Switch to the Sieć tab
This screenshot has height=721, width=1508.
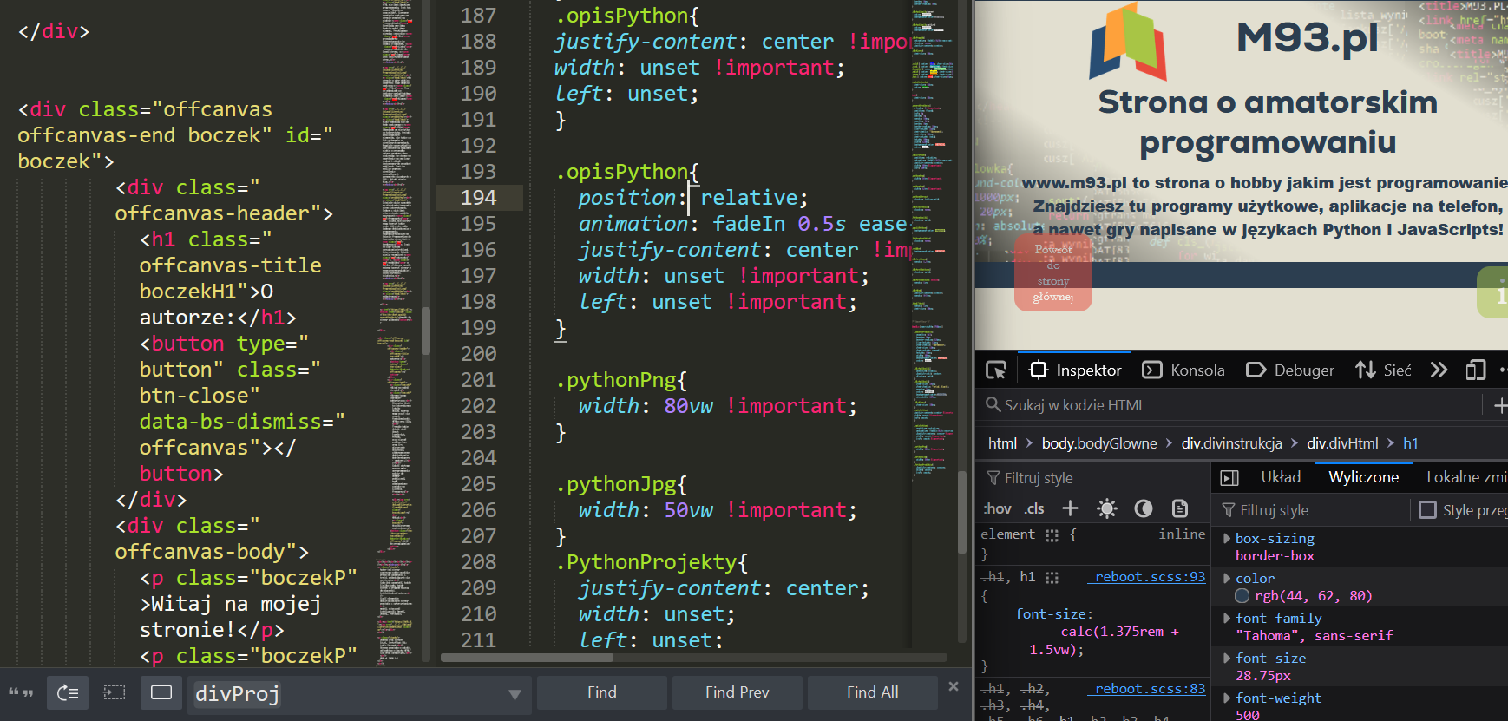(x=1383, y=370)
